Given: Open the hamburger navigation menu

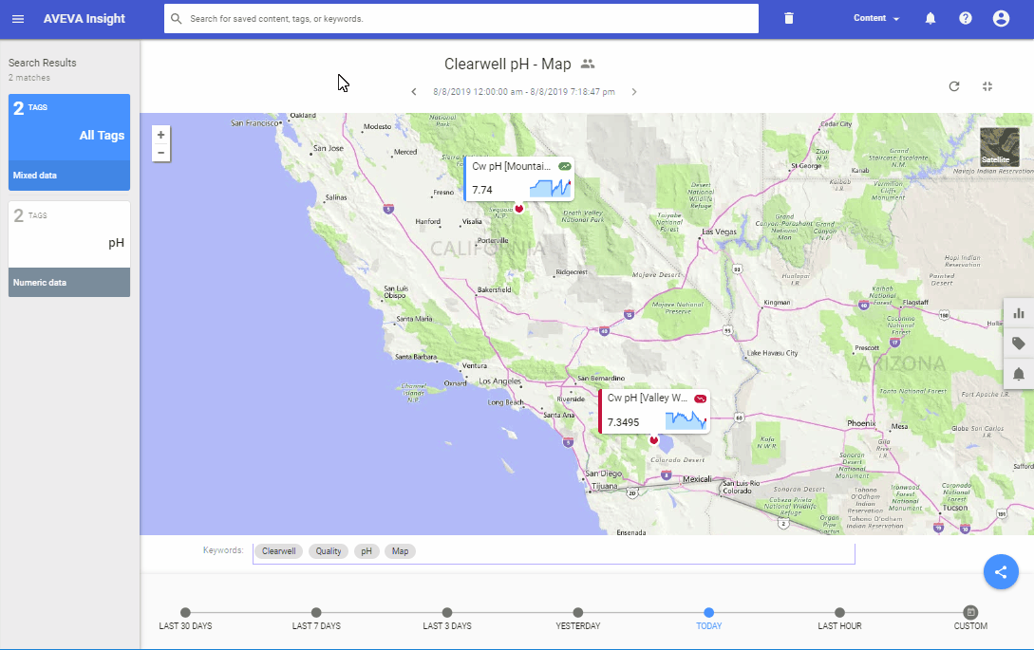Looking at the screenshot, I should click(x=18, y=19).
